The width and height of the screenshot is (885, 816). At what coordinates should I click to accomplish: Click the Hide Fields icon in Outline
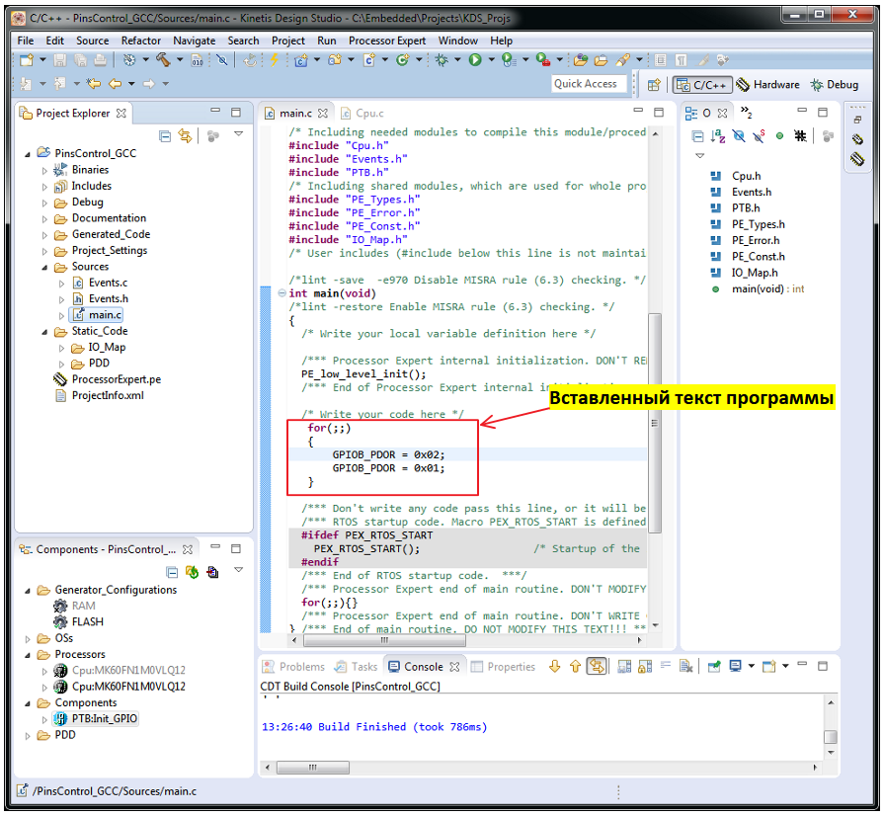point(738,136)
